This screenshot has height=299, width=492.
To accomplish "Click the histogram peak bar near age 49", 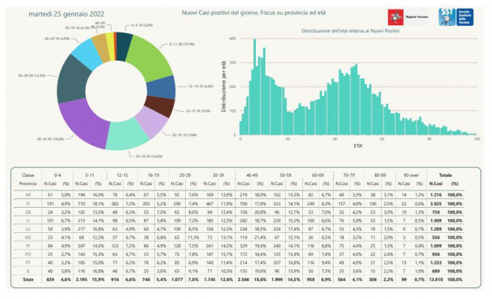I will click(356, 99).
